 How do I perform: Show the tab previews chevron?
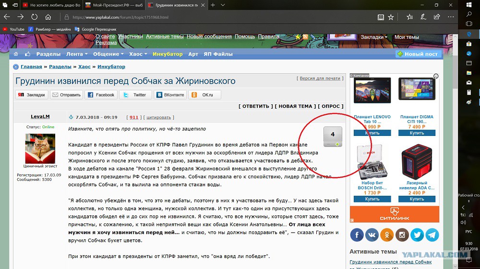tap(223, 5)
